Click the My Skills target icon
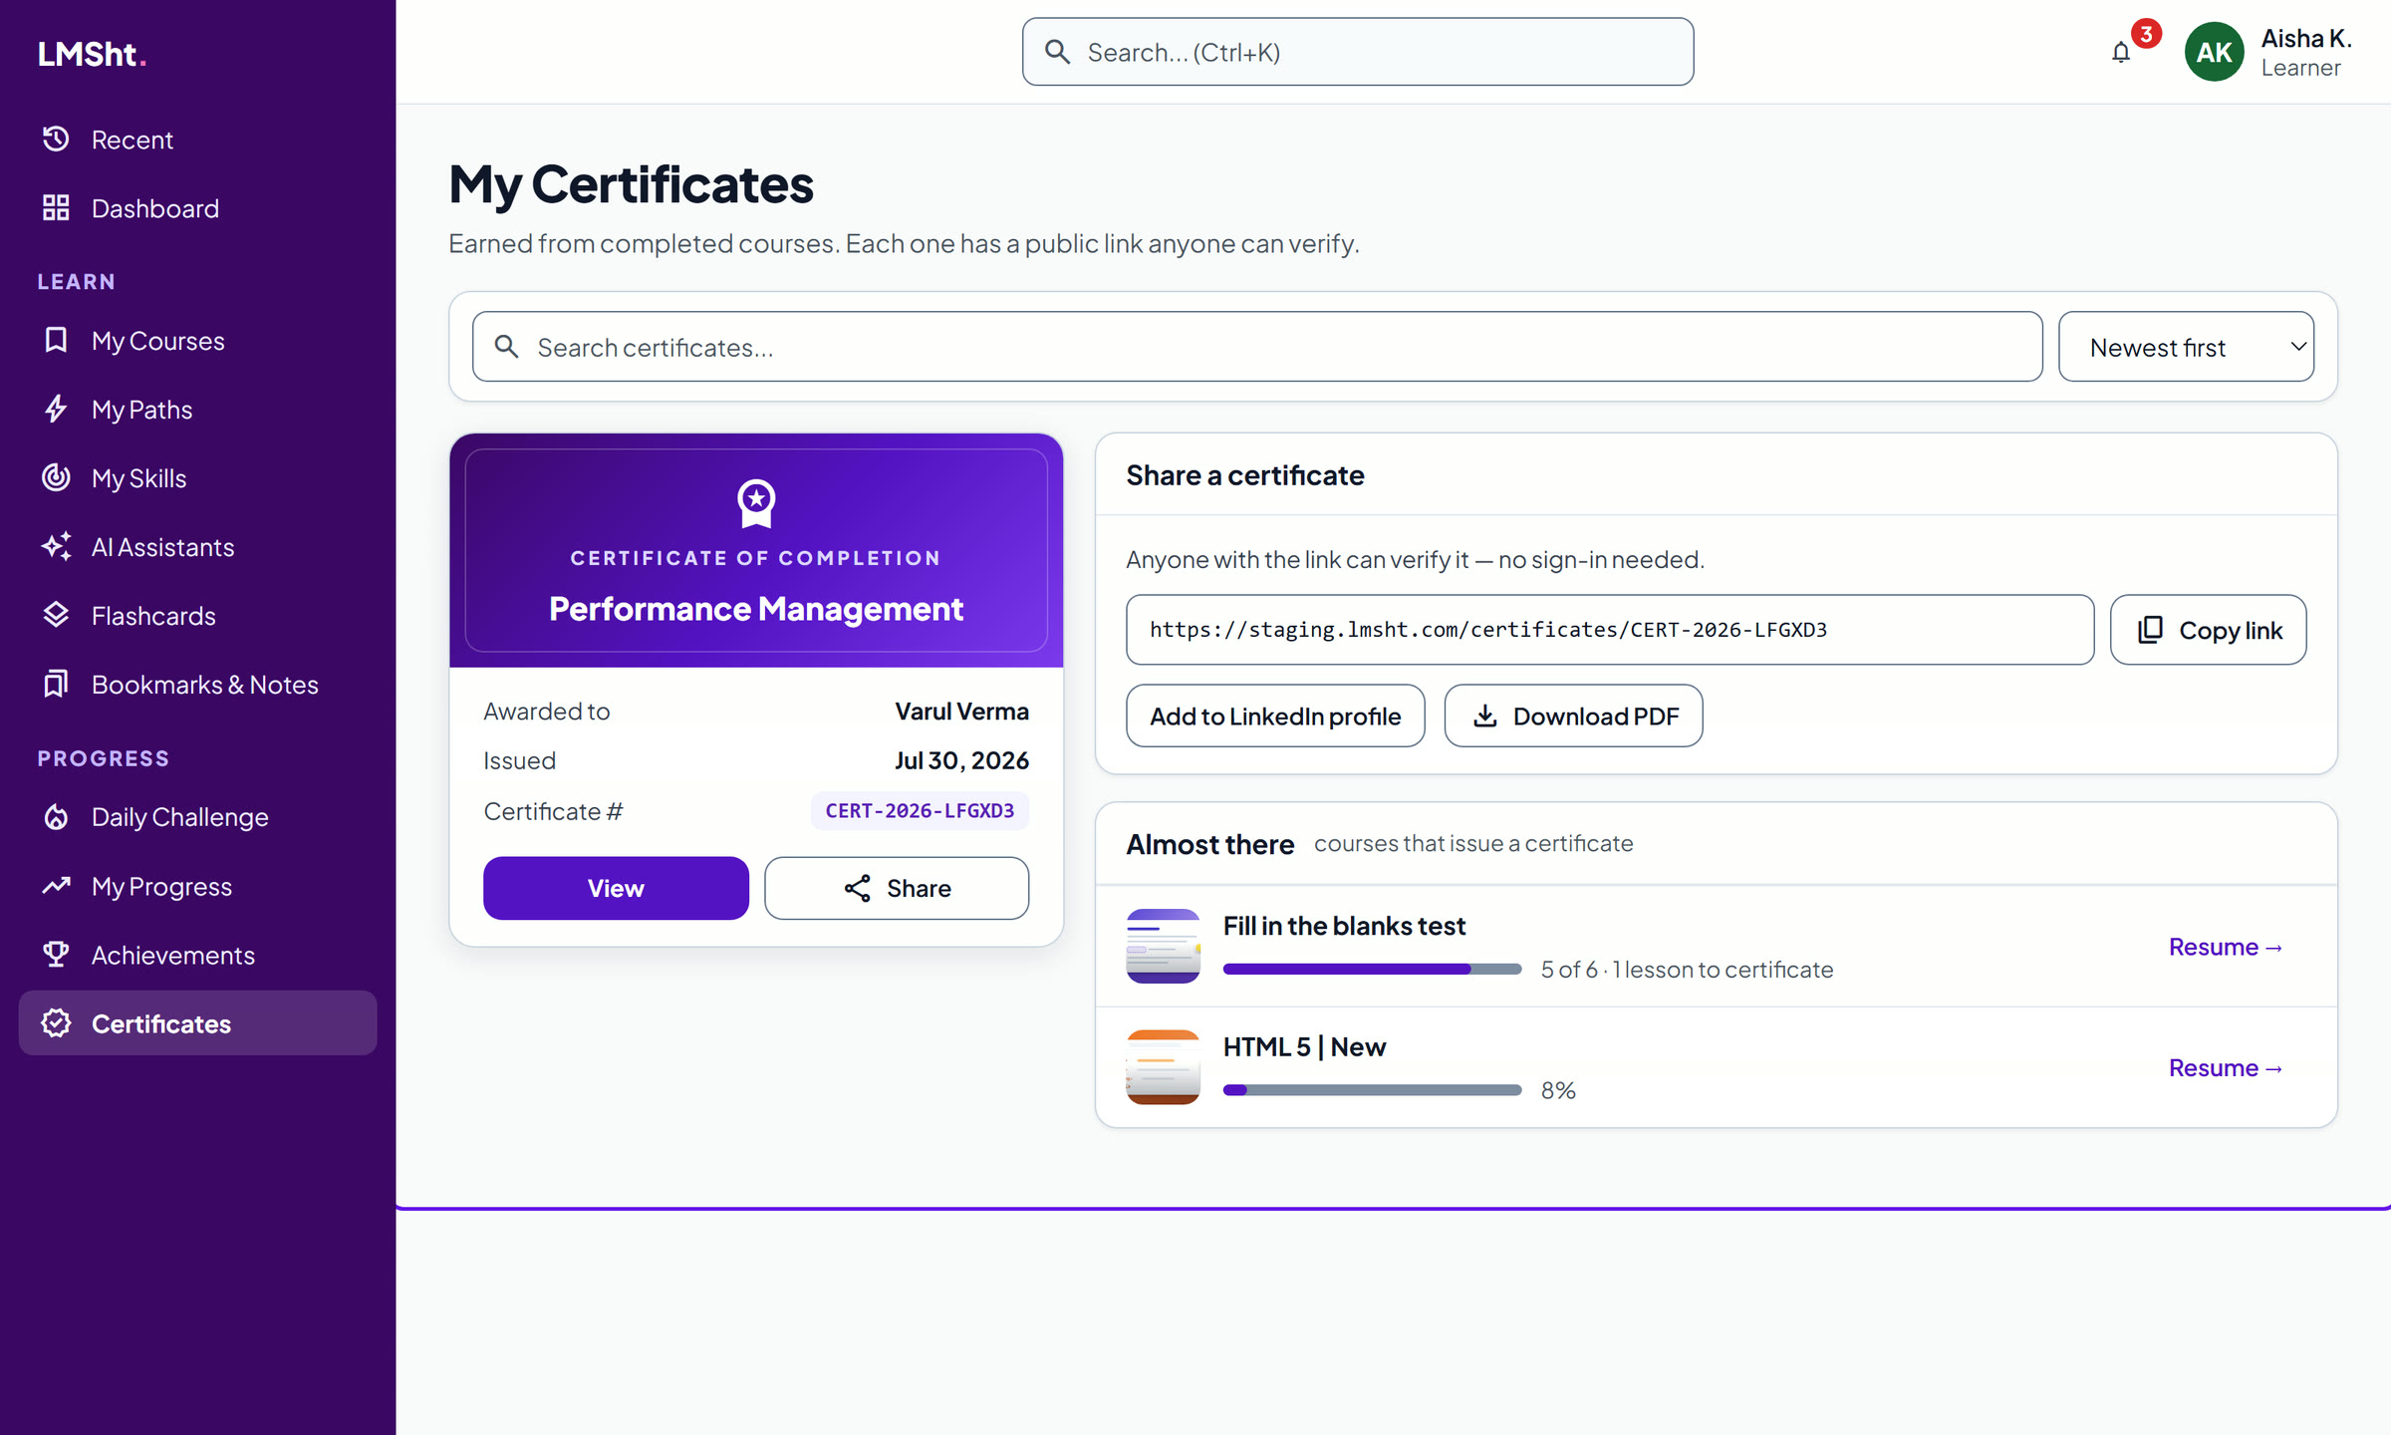Screen dimensions: 2391x1435 click(x=56, y=477)
